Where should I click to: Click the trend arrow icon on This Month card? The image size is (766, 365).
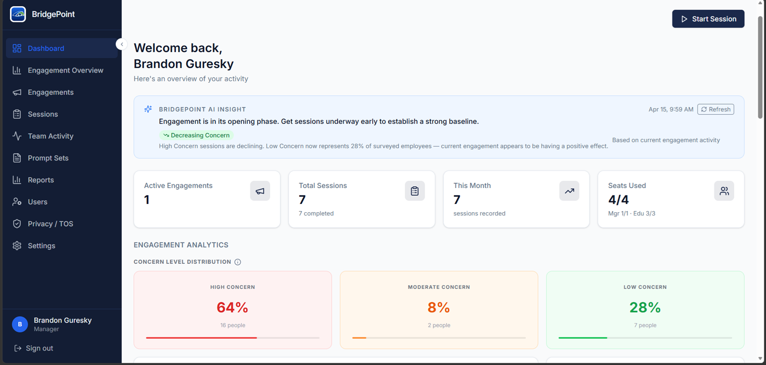point(569,191)
